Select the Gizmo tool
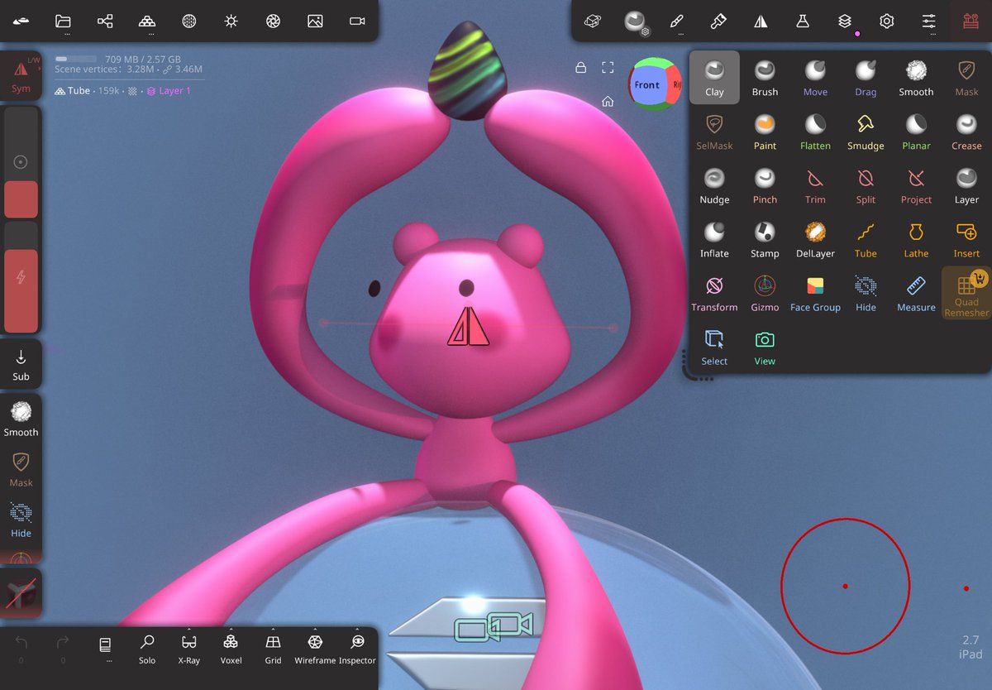Viewport: 992px width, 690px height. [x=765, y=293]
